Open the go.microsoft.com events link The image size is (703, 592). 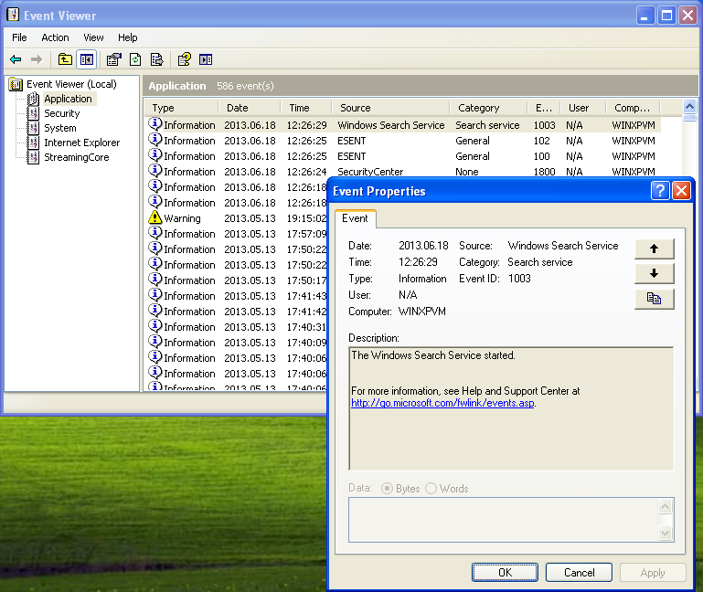[442, 403]
